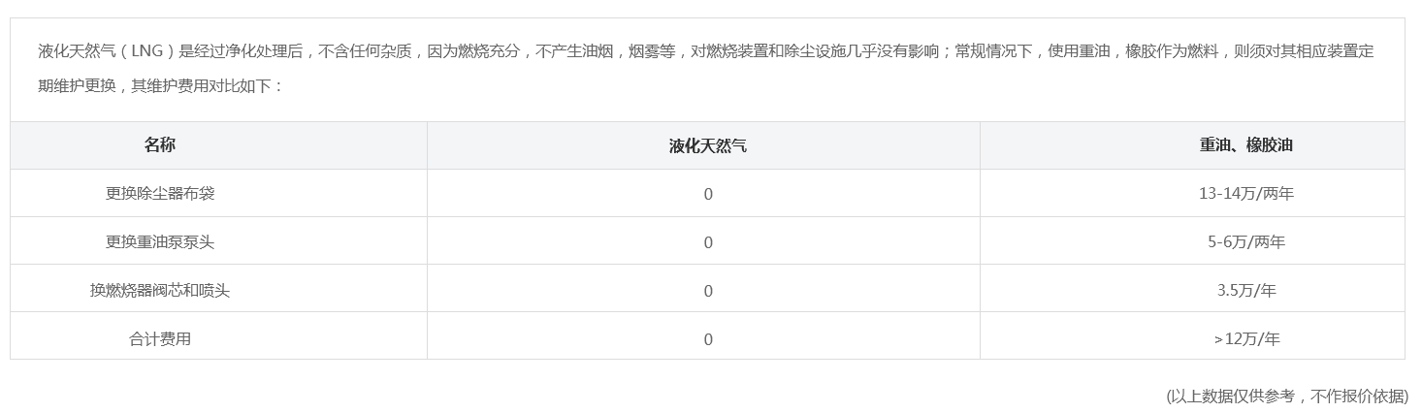Viewport: 1422px width, 413px height.
Task: Select the 更换重油泵泵头 row label
Action: coord(160,241)
